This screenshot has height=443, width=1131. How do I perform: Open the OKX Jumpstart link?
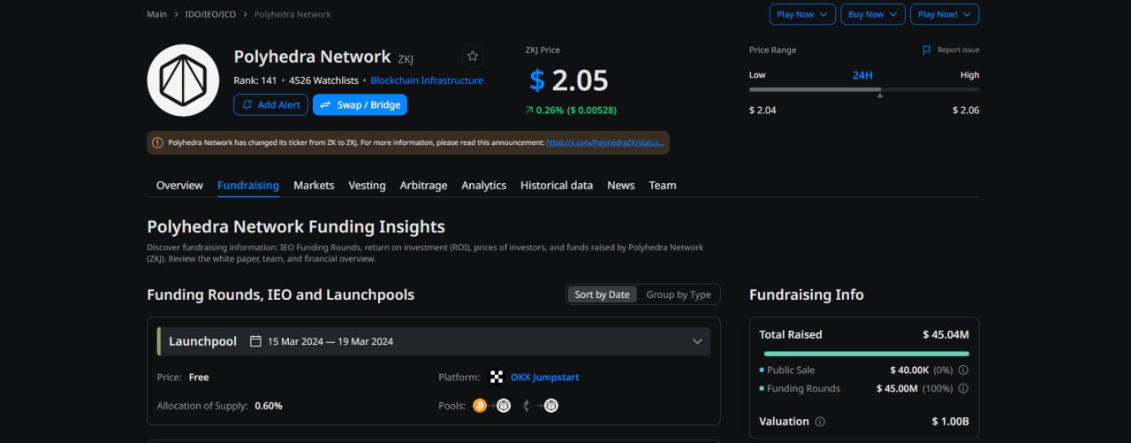(x=545, y=377)
